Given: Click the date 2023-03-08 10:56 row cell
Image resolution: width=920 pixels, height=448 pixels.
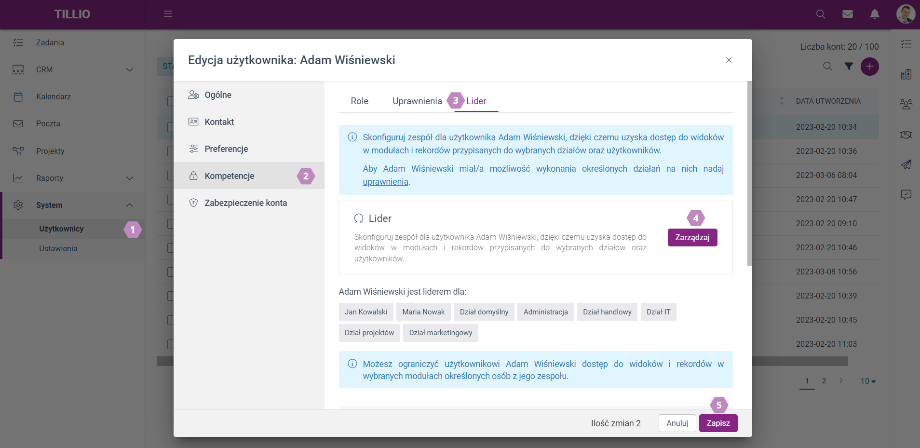Looking at the screenshot, I should [826, 272].
